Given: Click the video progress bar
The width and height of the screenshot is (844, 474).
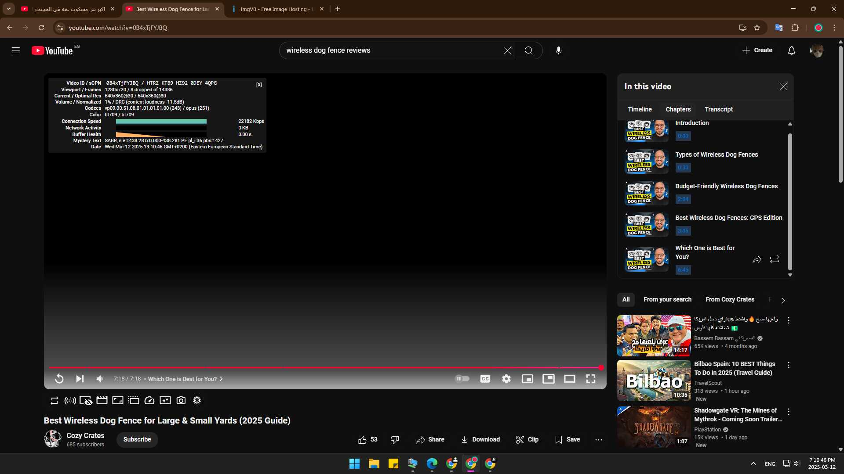Looking at the screenshot, I should click(x=325, y=367).
